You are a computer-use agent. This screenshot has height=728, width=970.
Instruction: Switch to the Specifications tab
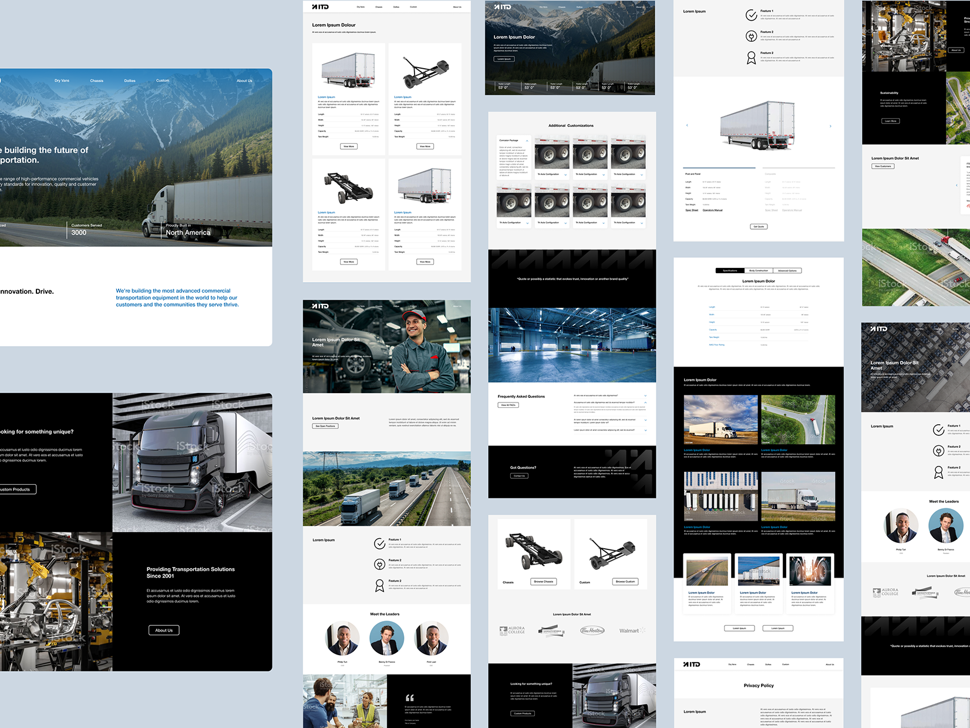[730, 271]
